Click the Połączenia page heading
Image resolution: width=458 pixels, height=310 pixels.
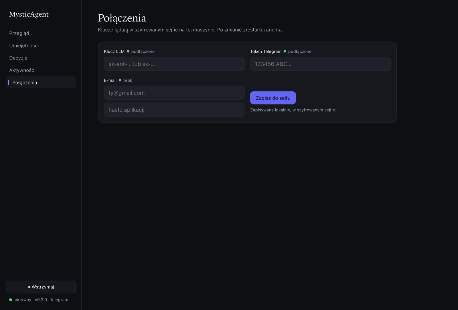pyautogui.click(x=122, y=18)
